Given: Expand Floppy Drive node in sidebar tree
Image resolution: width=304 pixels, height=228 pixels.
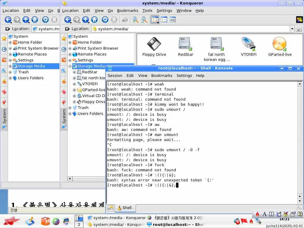Looking at the screenshot, I should (74, 102).
